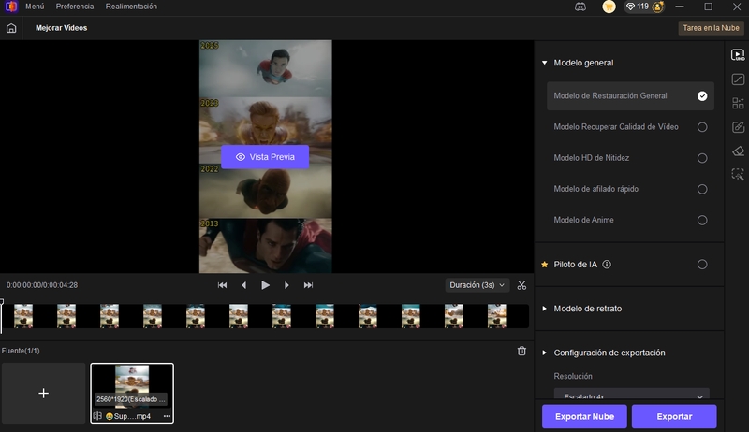Open the Escalado 4x resolution dropdown
This screenshot has height=432, width=749.
(631, 394)
